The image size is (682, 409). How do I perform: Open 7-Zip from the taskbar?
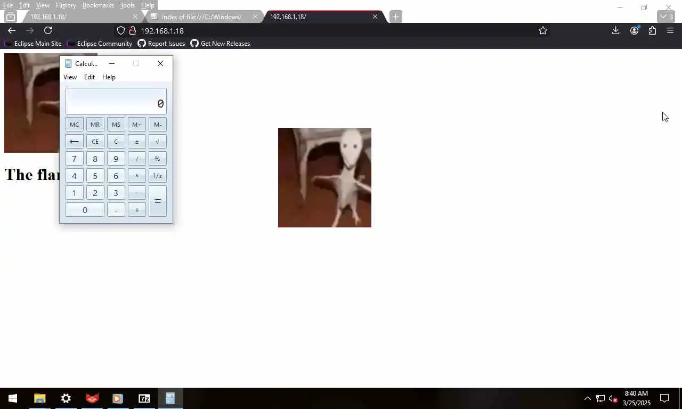pyautogui.click(x=144, y=398)
